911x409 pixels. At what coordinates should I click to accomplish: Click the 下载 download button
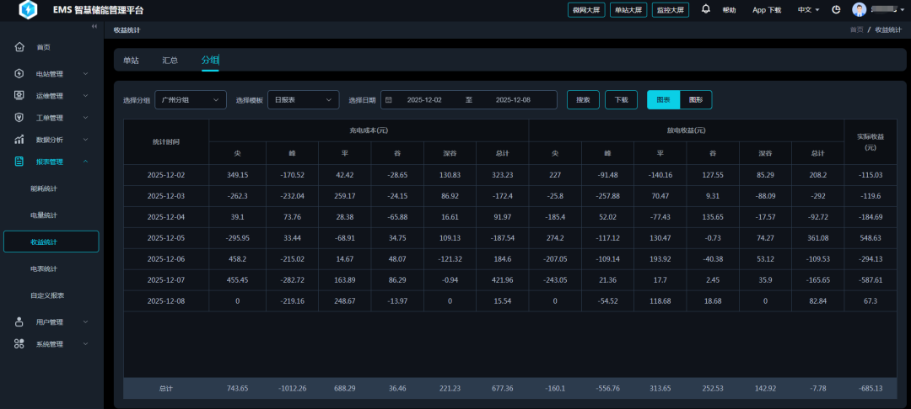tap(621, 100)
